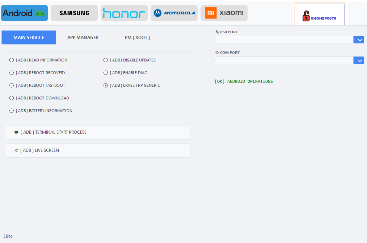Select the Android brand icon
Image resolution: width=367 pixels, height=243 pixels.
[24, 13]
